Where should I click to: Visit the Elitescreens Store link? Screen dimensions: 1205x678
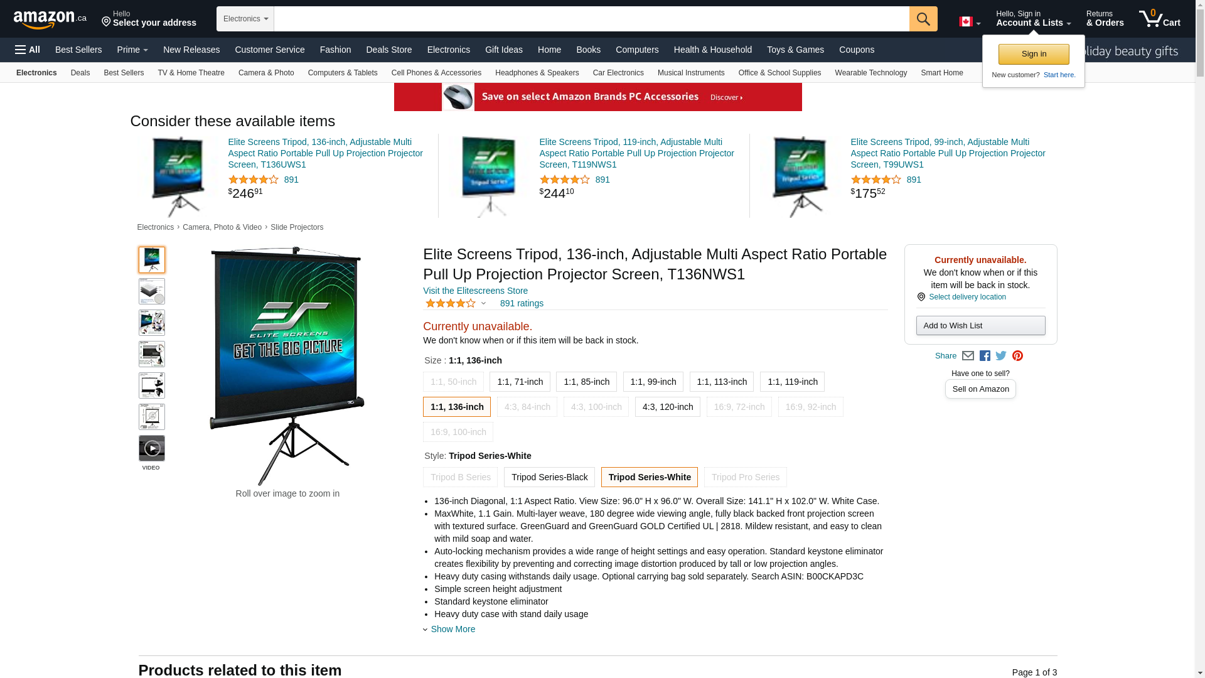pyautogui.click(x=475, y=291)
